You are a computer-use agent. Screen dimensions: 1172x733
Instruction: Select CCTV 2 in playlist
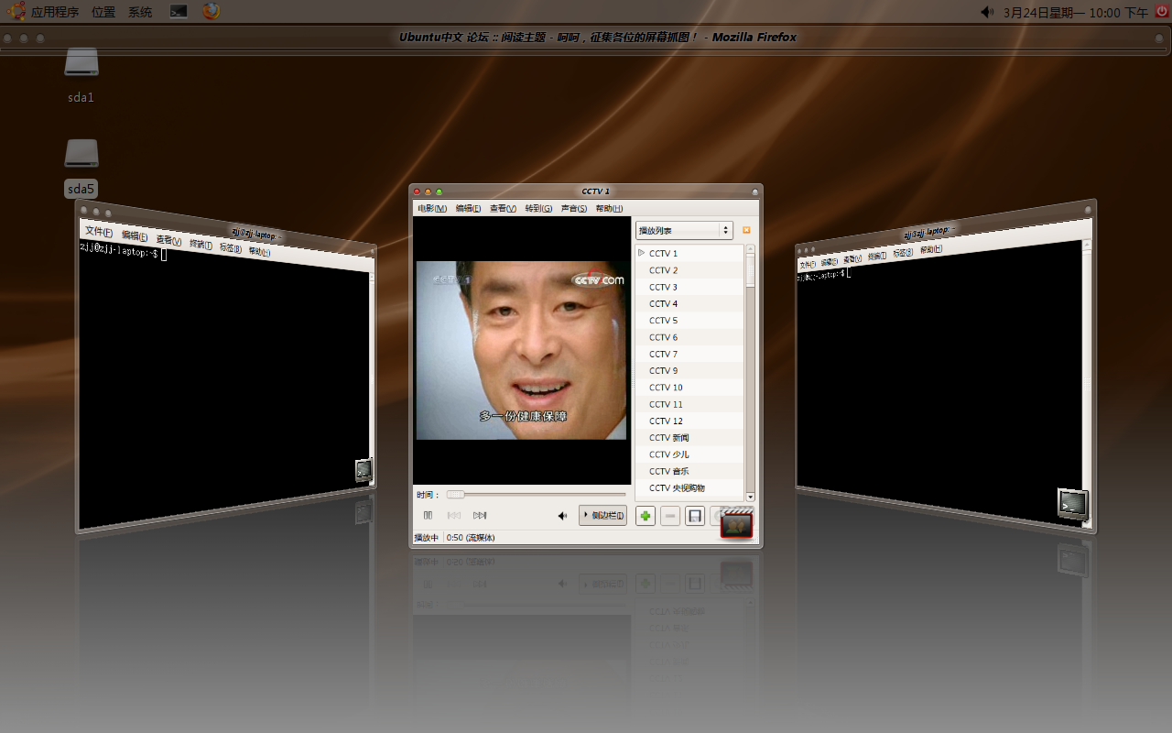tap(690, 270)
